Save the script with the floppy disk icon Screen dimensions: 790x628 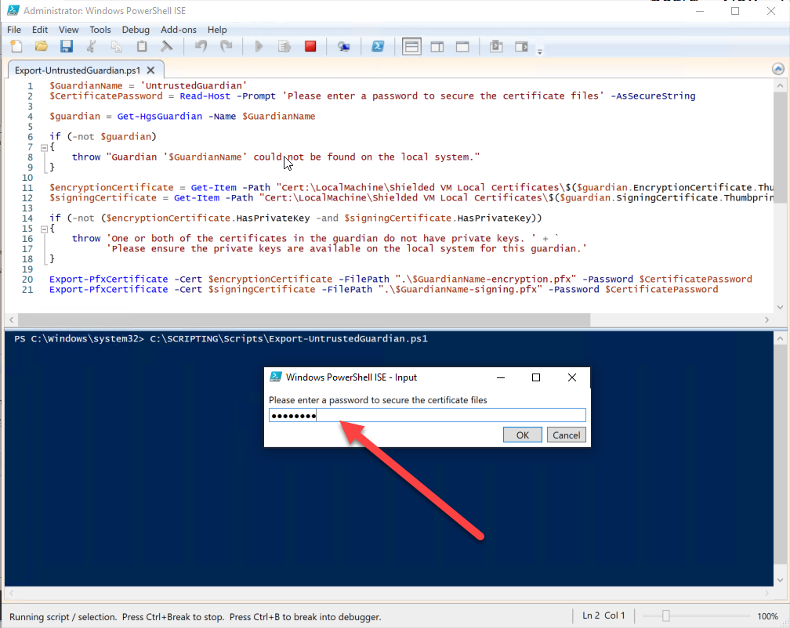coord(67,47)
